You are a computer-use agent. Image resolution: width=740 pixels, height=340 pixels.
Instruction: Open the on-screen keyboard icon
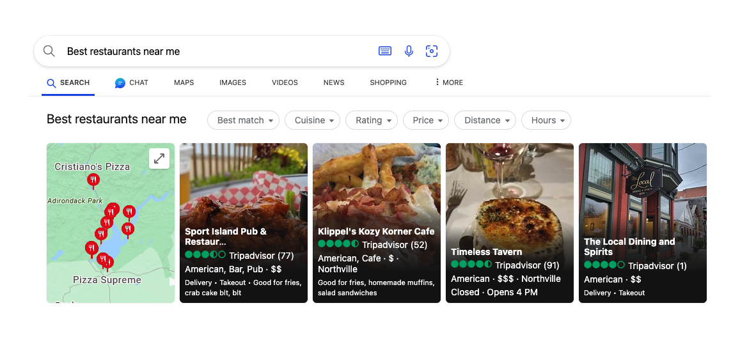click(x=384, y=51)
